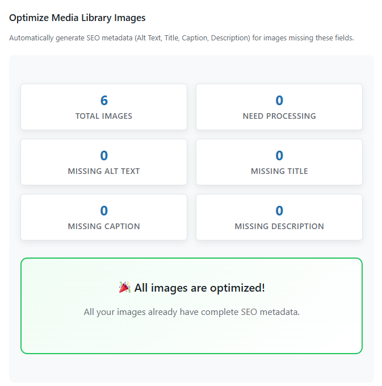
Task: Select the MISSING TITLE label
Action: point(279,171)
